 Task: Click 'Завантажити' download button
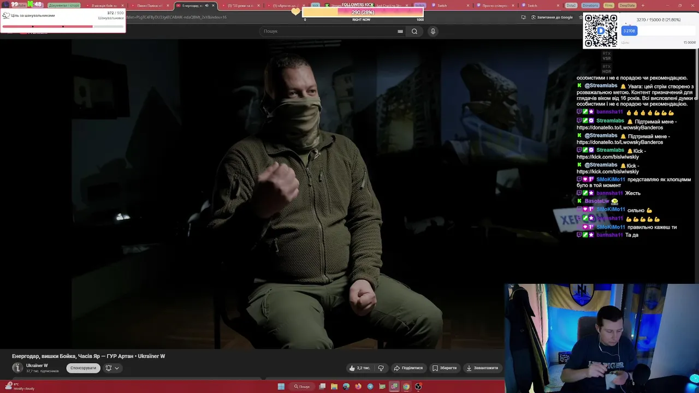pyautogui.click(x=482, y=368)
